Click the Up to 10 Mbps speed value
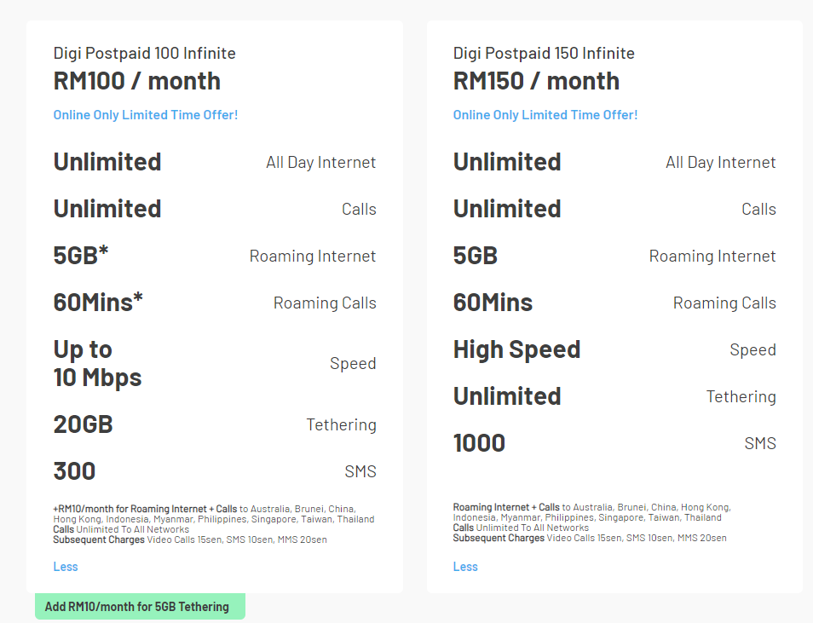The height and width of the screenshot is (623, 813). coord(97,364)
